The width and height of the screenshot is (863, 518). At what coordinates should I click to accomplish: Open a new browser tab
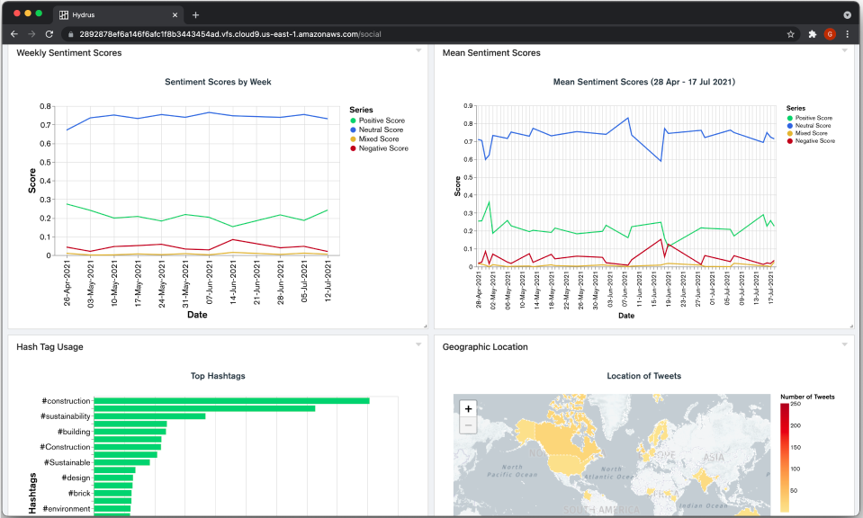point(195,15)
